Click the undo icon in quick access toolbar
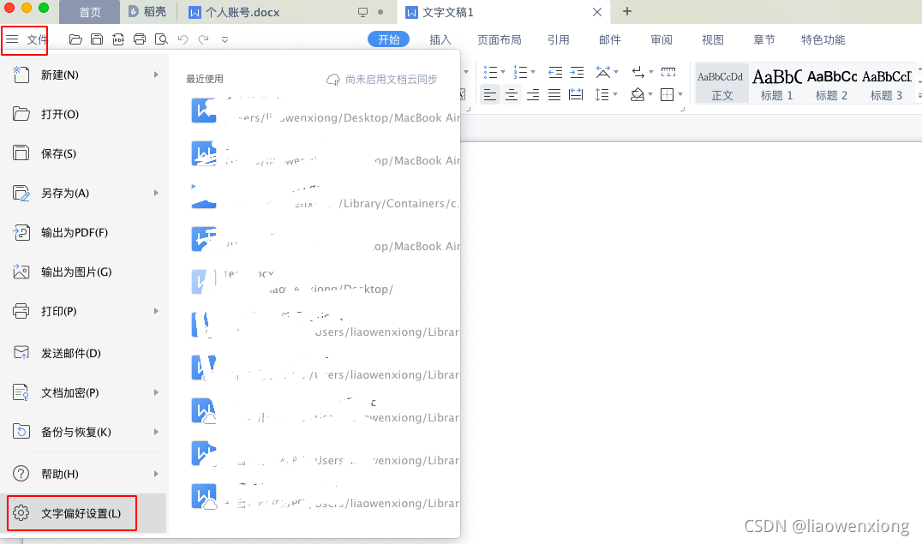This screenshot has height=544, width=922. pyautogui.click(x=182, y=39)
